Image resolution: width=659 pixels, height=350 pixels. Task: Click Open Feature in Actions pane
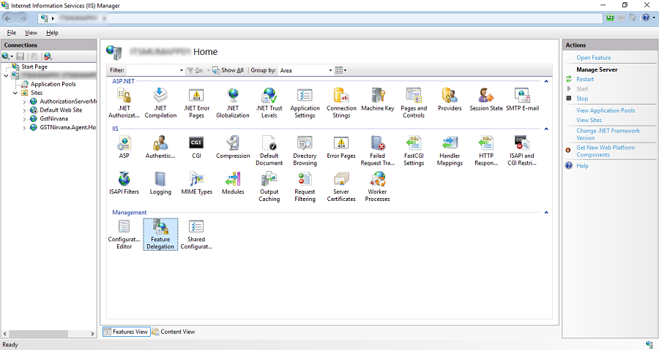[x=593, y=58]
